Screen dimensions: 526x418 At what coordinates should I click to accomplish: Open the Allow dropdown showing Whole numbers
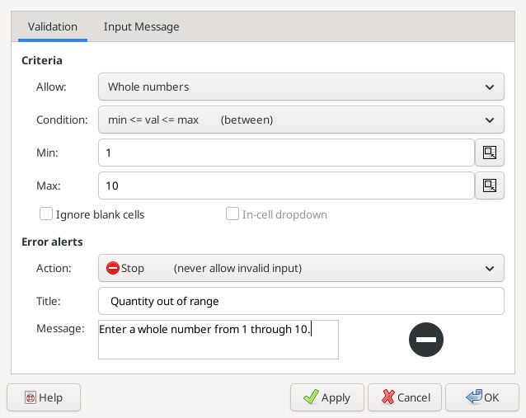301,87
